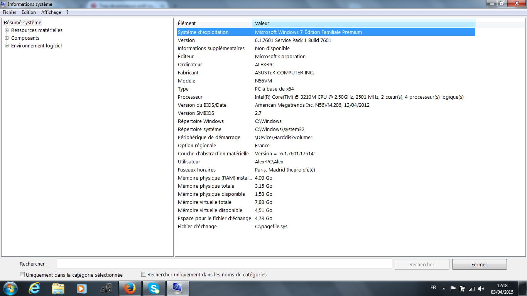Select Composants tree item
527x296 pixels.
tap(25, 38)
